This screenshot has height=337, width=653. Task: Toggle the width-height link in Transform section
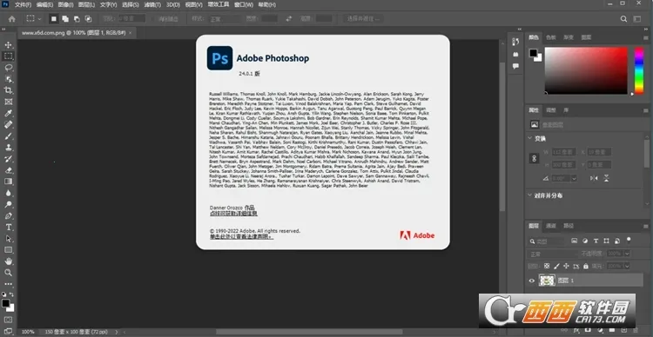click(x=534, y=158)
